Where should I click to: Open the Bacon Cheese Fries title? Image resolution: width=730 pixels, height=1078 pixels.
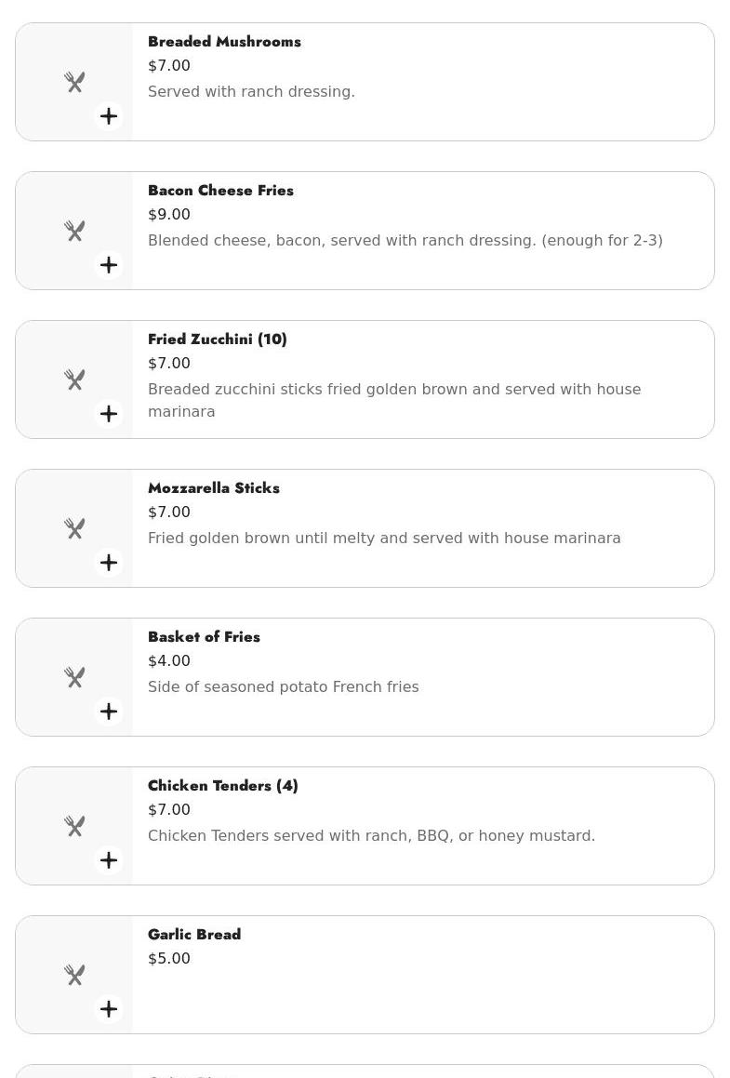pos(220,191)
